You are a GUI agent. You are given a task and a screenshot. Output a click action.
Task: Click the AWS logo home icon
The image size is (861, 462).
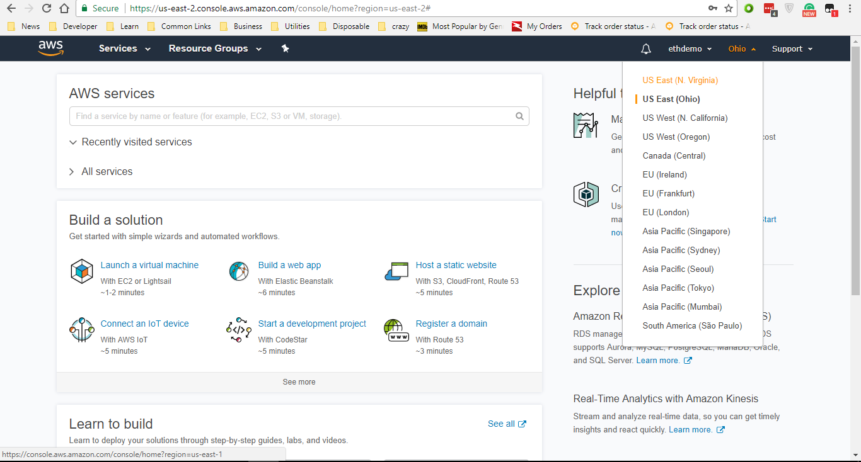[x=51, y=48]
